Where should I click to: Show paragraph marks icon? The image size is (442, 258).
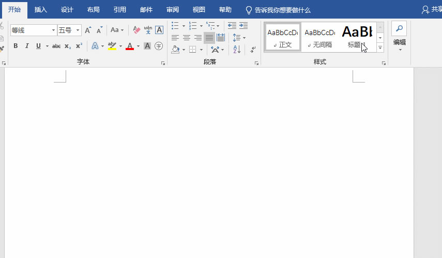[253, 50]
